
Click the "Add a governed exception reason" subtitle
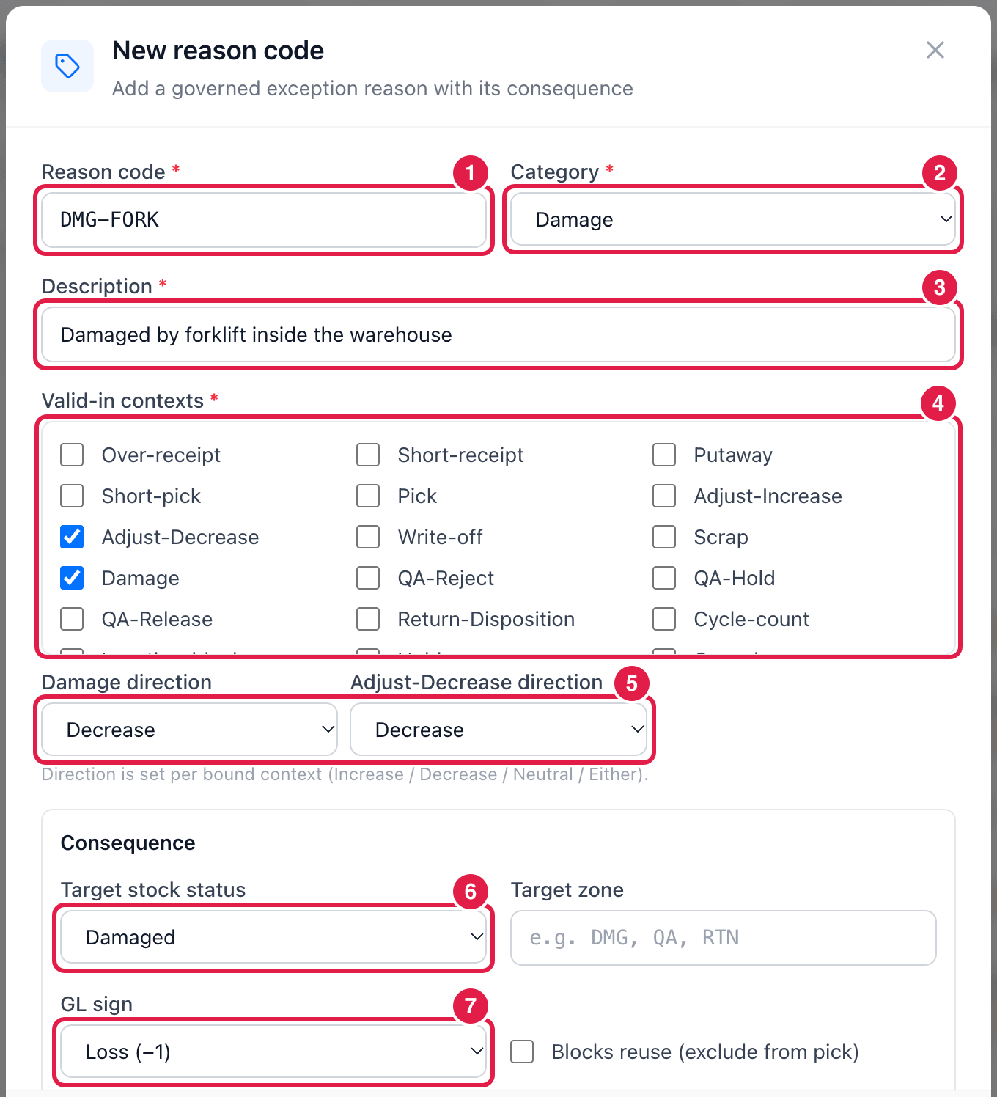click(x=372, y=89)
